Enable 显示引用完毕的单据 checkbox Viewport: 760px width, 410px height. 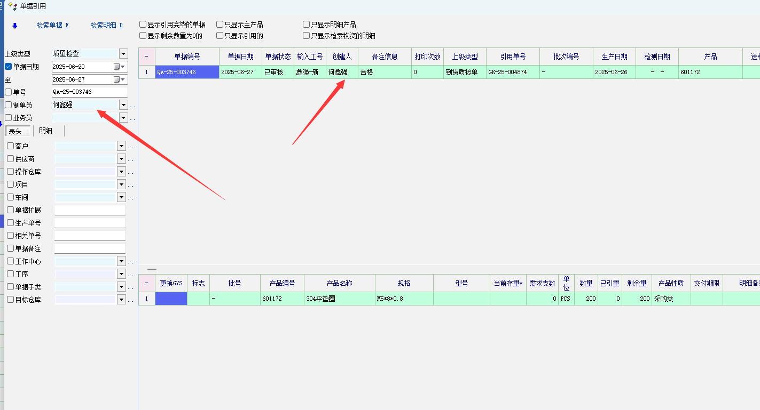click(143, 25)
